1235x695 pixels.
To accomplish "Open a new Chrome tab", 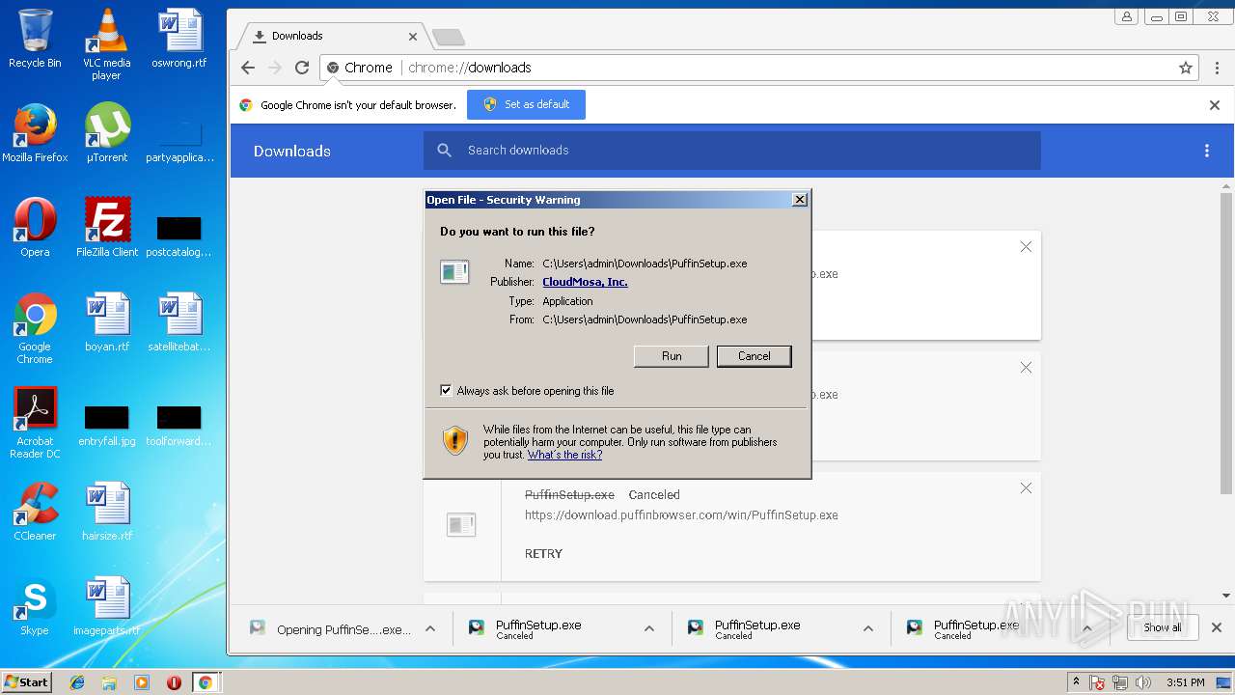I will 449,37.
